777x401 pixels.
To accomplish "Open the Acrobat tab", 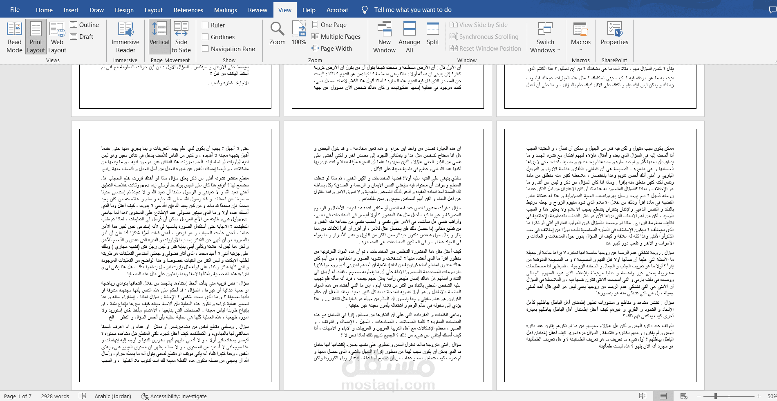I will point(337,10).
